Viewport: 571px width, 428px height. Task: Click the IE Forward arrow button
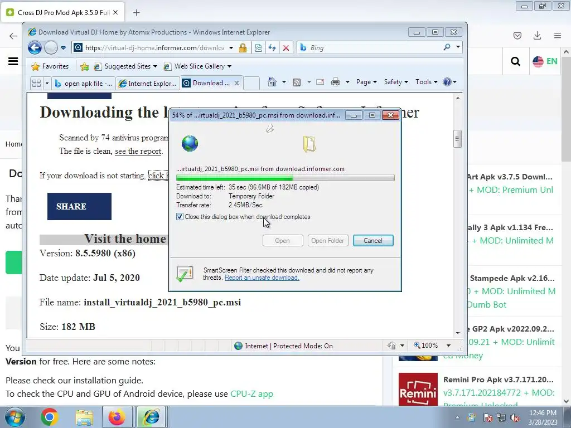[51, 48]
